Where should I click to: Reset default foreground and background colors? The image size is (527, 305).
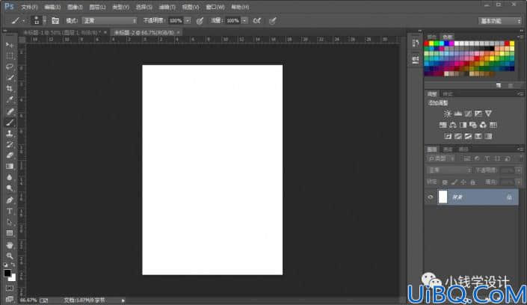point(5,265)
